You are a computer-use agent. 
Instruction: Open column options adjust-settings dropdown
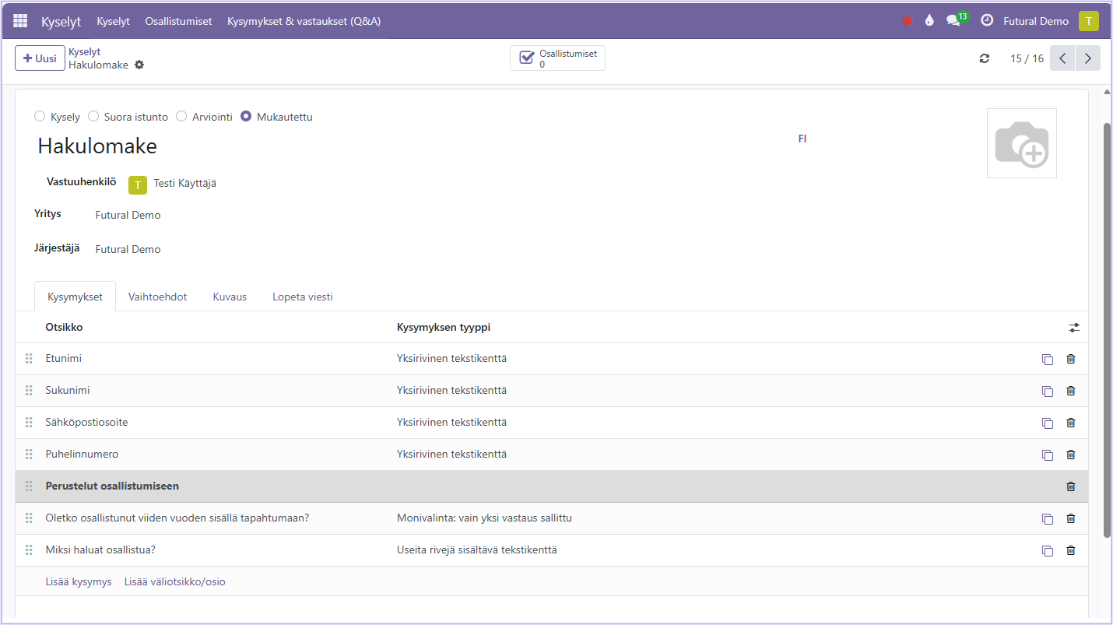pyautogui.click(x=1074, y=328)
